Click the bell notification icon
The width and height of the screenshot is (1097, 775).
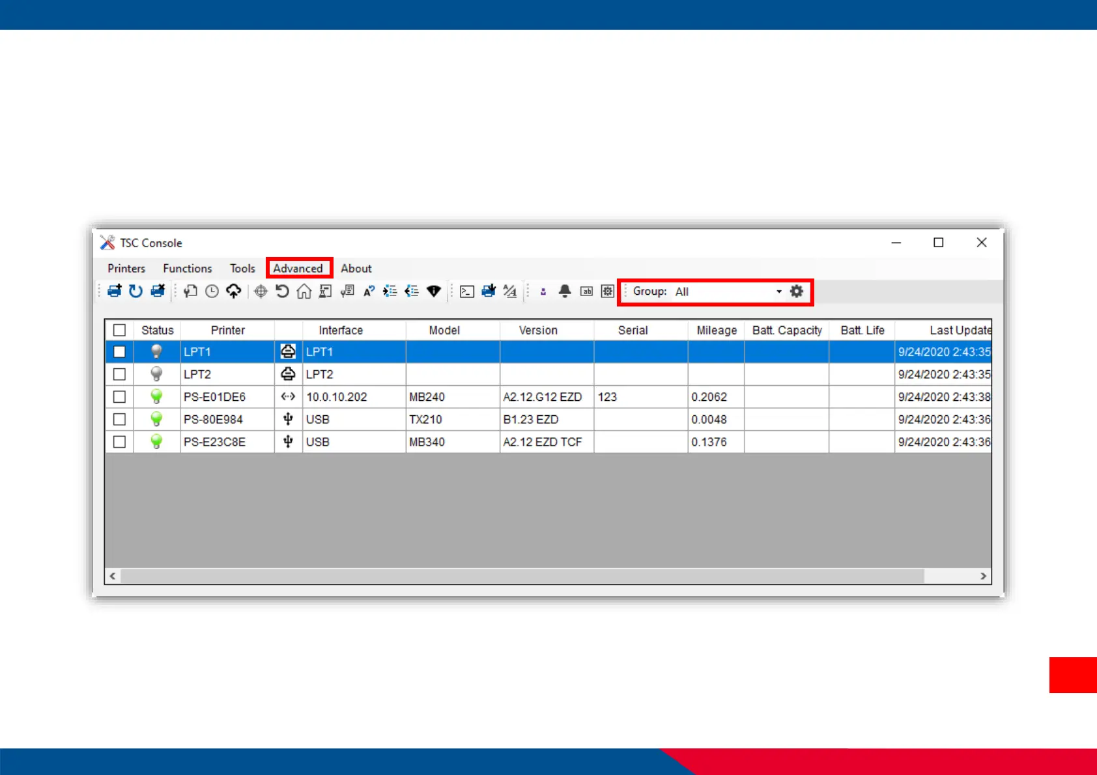565,291
